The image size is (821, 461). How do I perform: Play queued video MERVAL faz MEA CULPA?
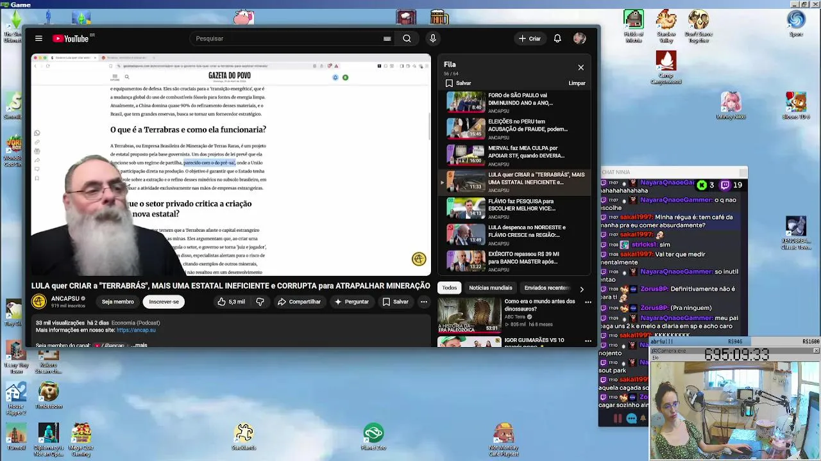[x=515, y=156]
